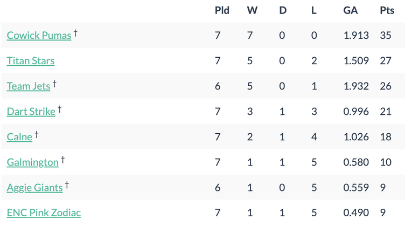Click the dagger footnote beside Dart Strike

tap(60, 109)
